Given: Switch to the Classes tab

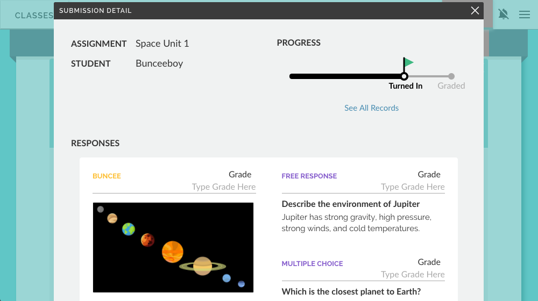Looking at the screenshot, I should click(33, 16).
